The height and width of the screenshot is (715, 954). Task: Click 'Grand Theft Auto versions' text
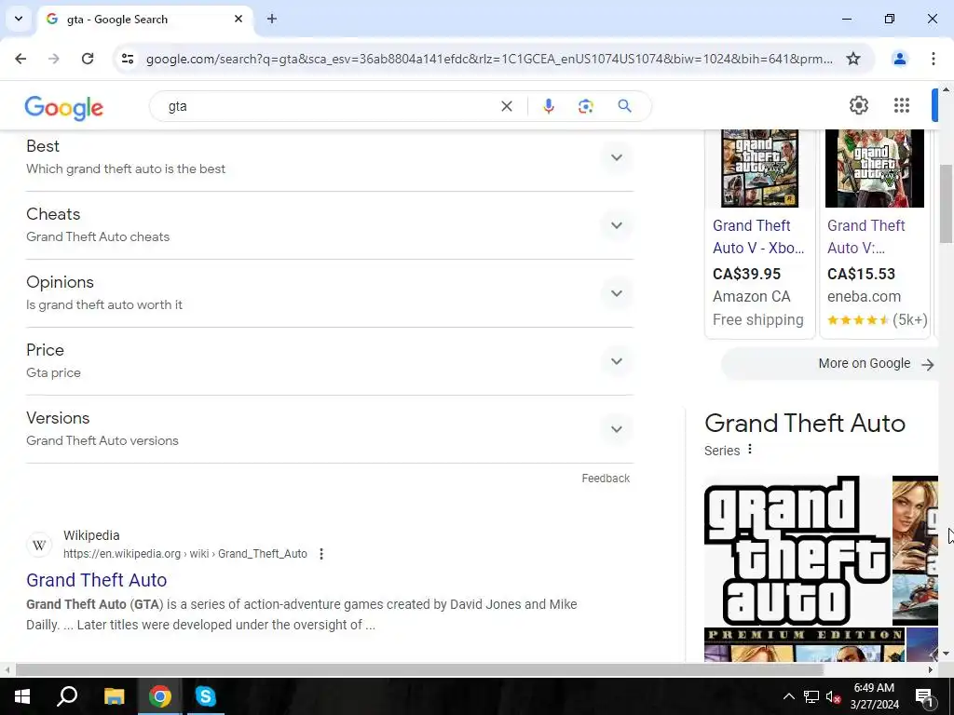(102, 440)
